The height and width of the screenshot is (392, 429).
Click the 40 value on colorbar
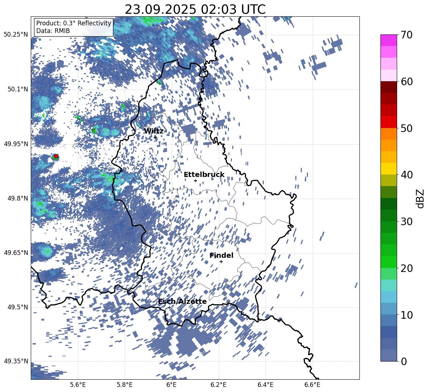pyautogui.click(x=407, y=175)
